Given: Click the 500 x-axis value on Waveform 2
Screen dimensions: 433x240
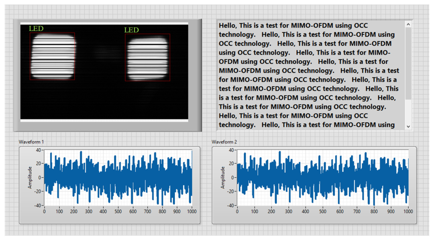Looking at the screenshot, I should 323,212.
